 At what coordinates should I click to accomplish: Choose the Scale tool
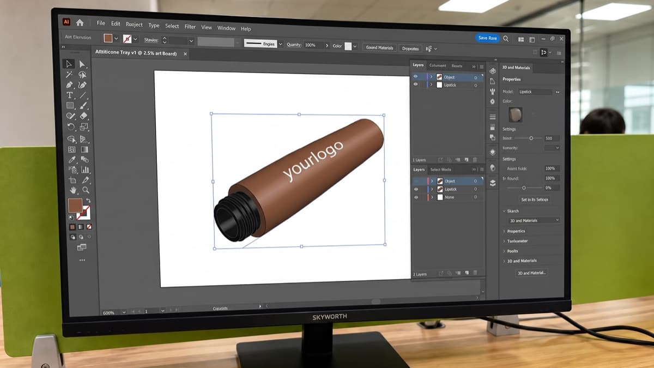point(83,127)
